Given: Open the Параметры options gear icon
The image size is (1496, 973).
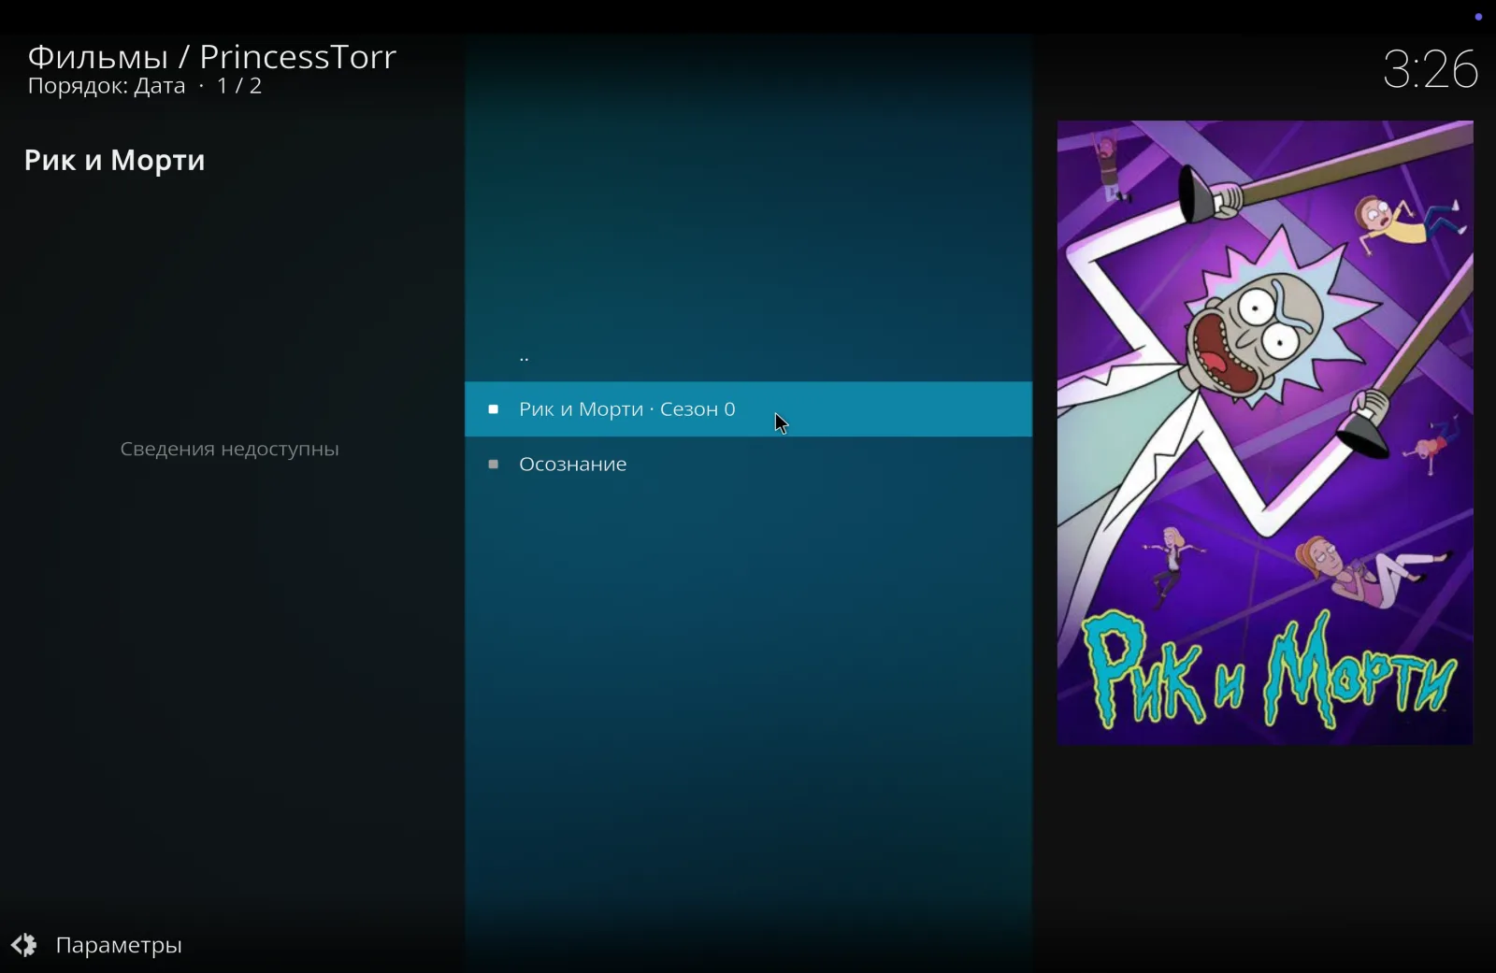Looking at the screenshot, I should tap(24, 945).
